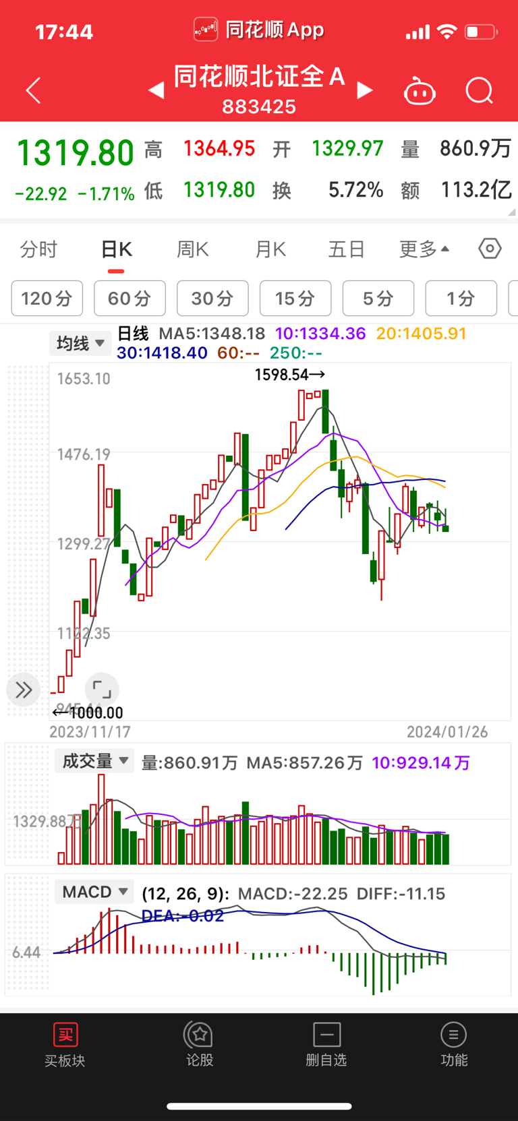Tap peak label 1598.54
This screenshot has width=518, height=1121.
(x=289, y=375)
